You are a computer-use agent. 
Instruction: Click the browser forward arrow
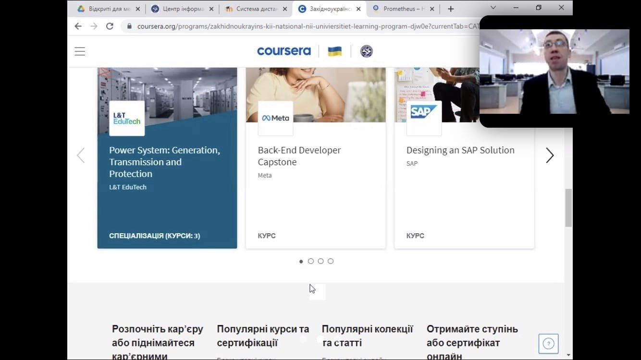[94, 26]
